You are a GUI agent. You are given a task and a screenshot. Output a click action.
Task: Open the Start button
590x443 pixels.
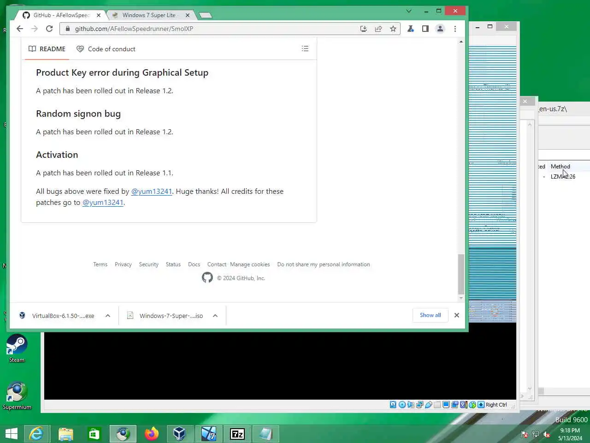point(11,434)
